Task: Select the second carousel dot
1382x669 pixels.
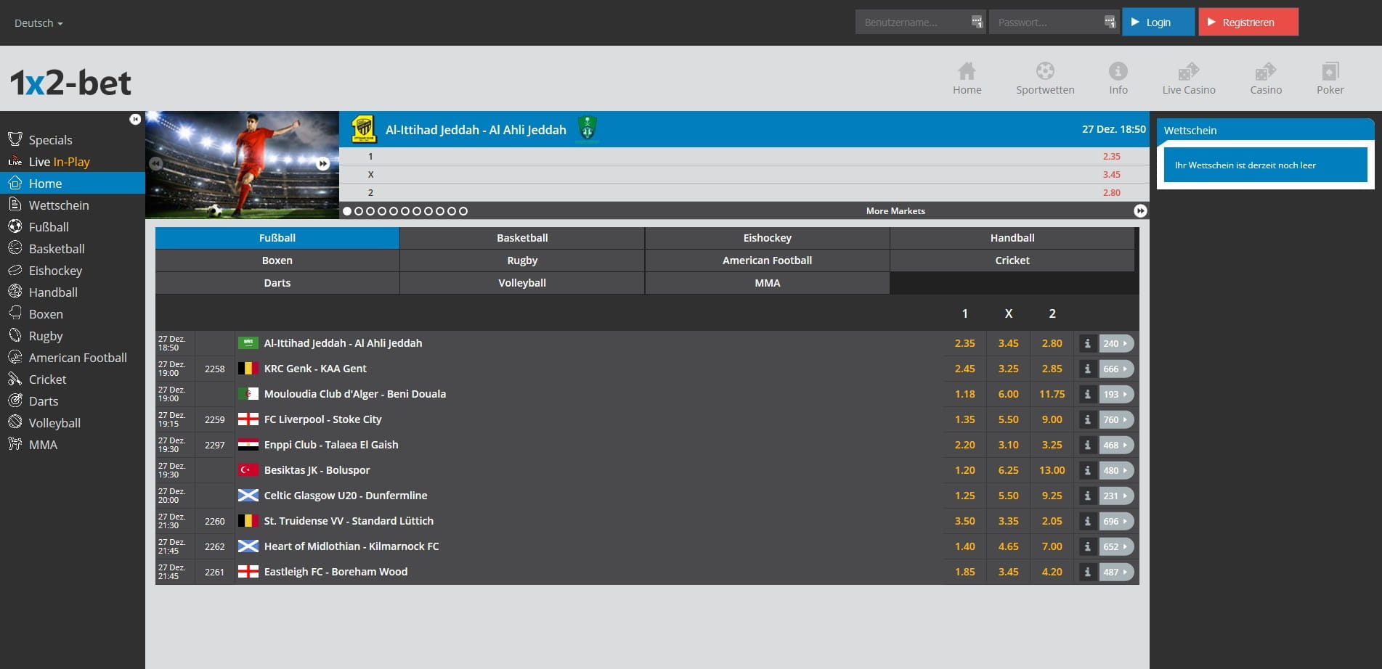Action: coord(359,211)
